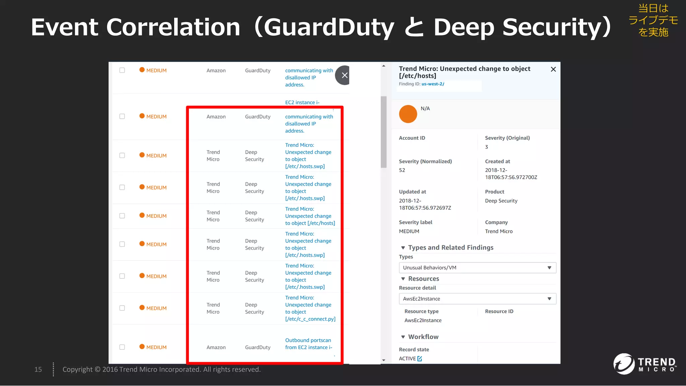686x386 pixels.
Task: Click the Resource ID label
Action: pos(499,311)
